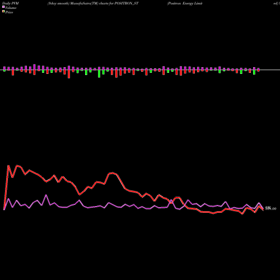Click the '(3day smooth)' title text
280x280 pixels.
click(59, 3)
